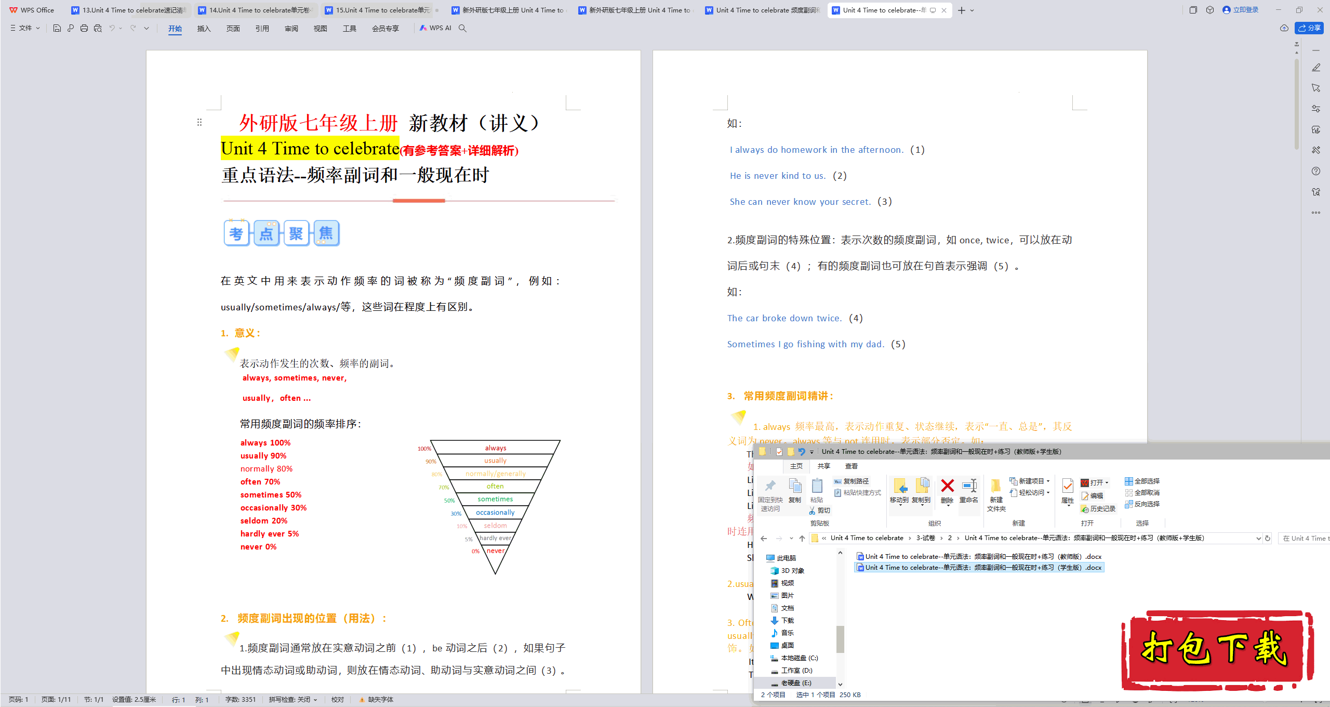Click the three-dots more icon in sidebar
Screen dimensions: 1330x707
[x=1316, y=213]
